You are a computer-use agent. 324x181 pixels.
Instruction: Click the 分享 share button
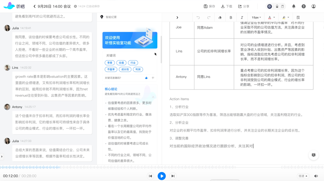(x=244, y=6)
